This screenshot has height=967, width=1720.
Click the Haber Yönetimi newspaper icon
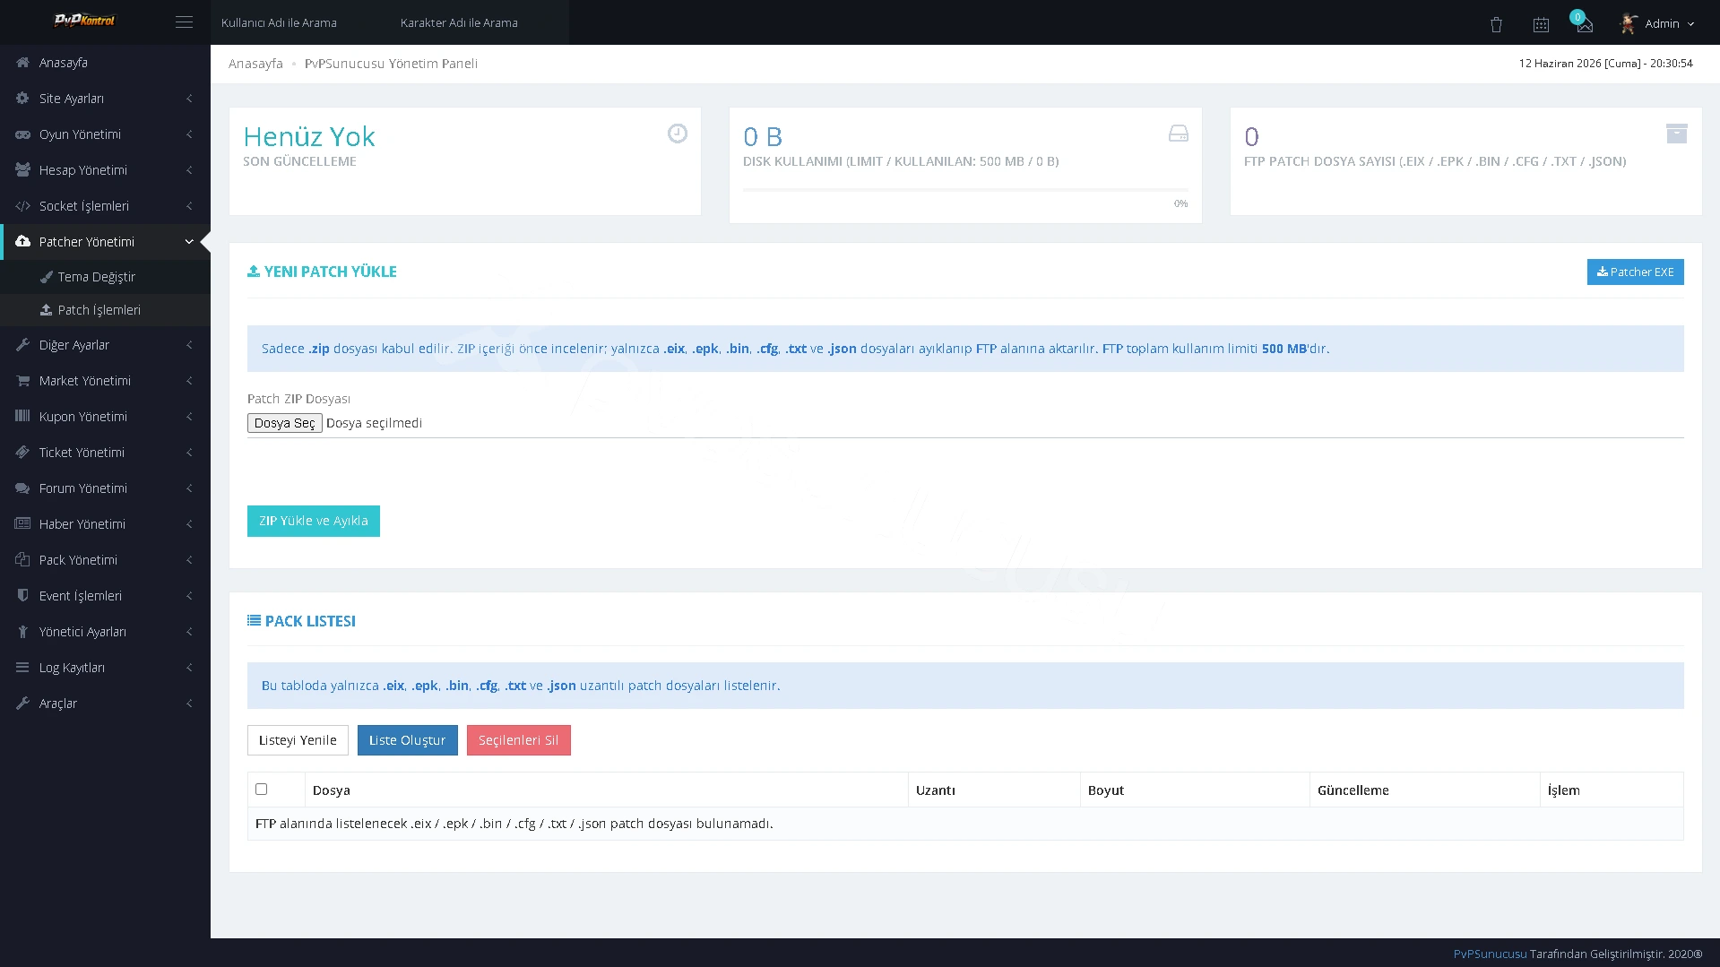click(22, 524)
